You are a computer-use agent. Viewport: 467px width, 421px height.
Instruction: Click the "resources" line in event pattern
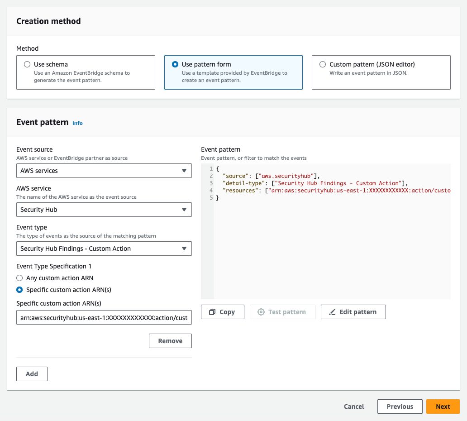pyautogui.click(x=337, y=191)
